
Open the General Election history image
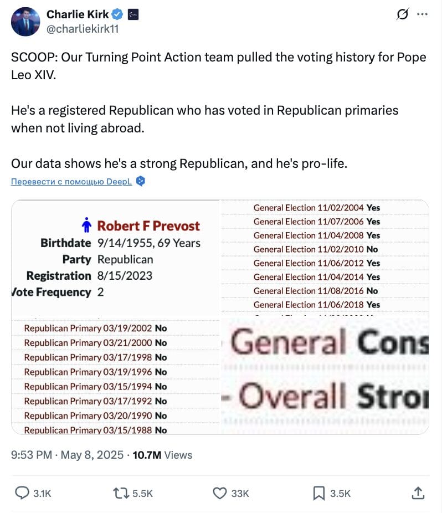[x=325, y=258]
